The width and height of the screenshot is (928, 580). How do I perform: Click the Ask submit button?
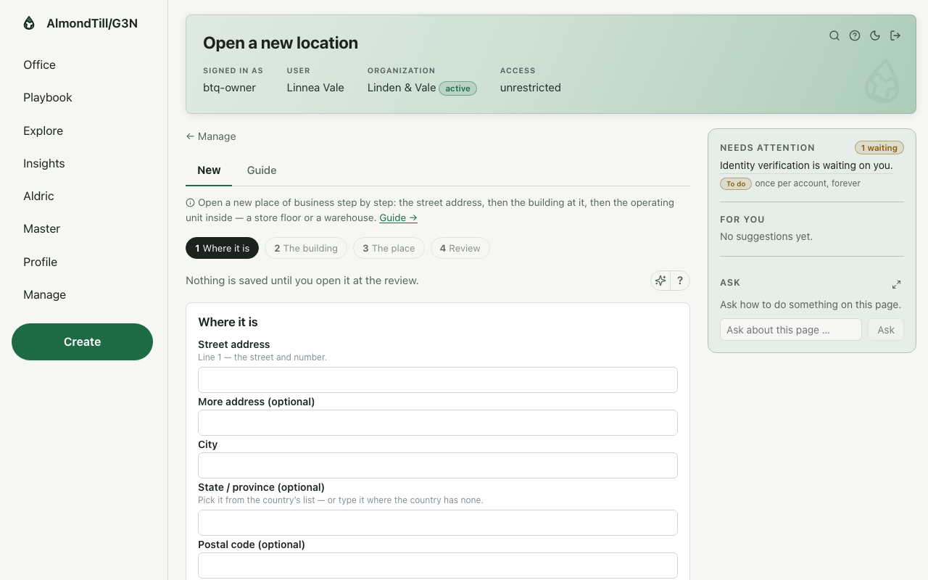tap(886, 330)
